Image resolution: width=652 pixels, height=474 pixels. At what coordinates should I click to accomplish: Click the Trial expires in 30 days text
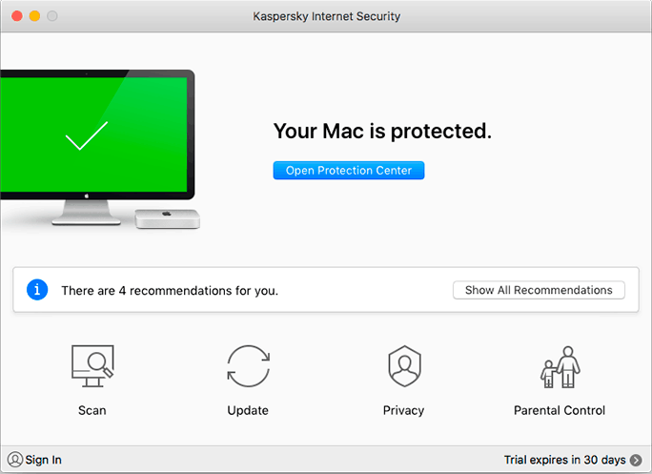[564, 460]
